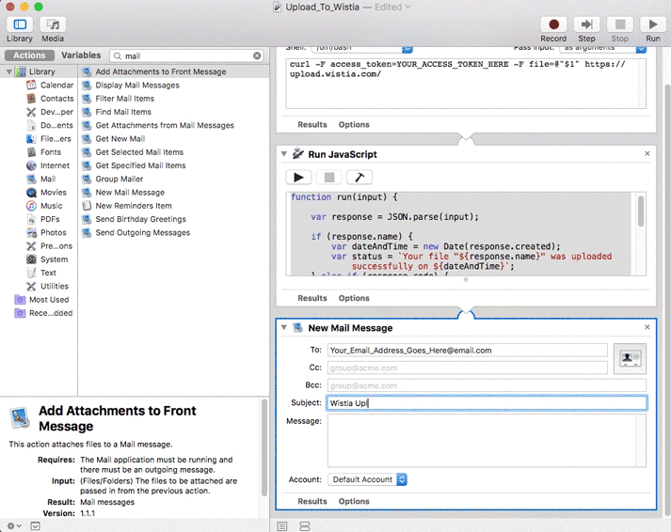Screen dimensions: 671x532
Task: Collapse the New Mail Message action
Action: click(283, 327)
